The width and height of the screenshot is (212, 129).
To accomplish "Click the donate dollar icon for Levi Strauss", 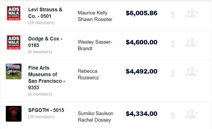I will [x=173, y=15].
